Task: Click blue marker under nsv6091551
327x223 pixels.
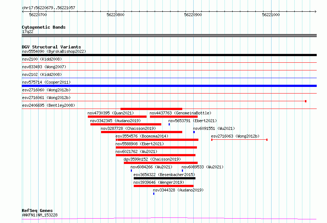Action: click(194, 132)
